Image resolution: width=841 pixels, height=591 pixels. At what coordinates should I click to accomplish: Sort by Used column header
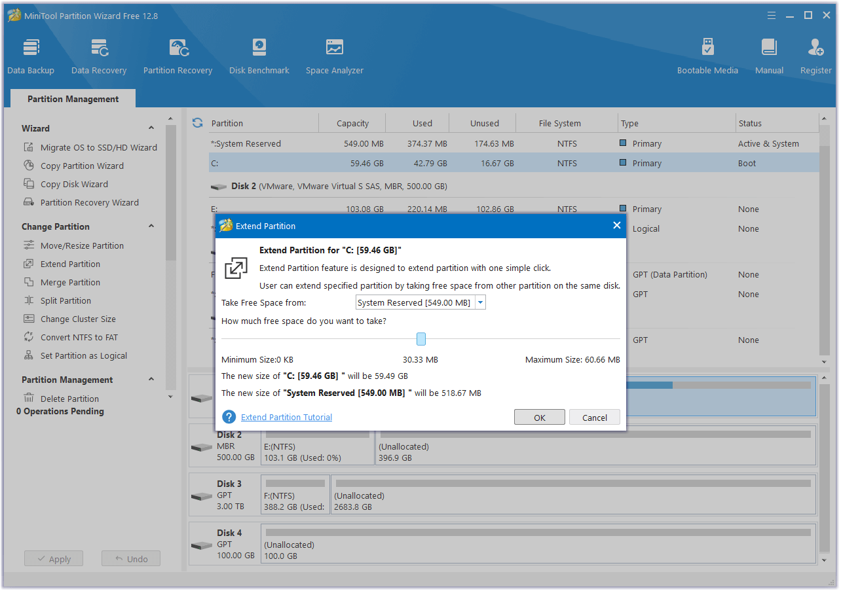point(418,123)
